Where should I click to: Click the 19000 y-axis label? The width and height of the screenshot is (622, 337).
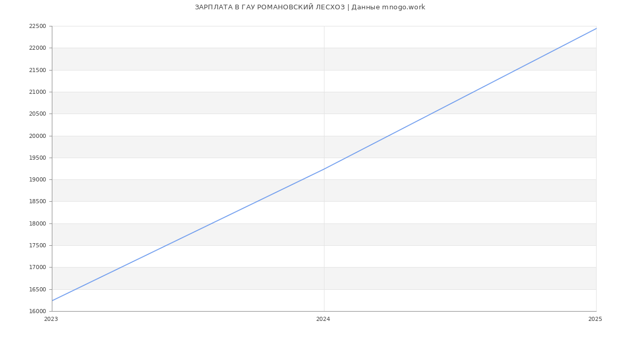point(37,180)
